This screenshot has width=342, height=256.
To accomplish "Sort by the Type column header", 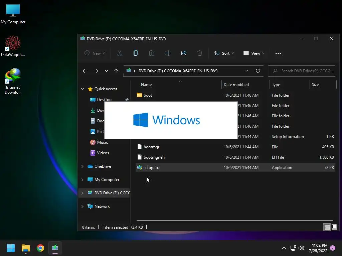I will 276,84.
